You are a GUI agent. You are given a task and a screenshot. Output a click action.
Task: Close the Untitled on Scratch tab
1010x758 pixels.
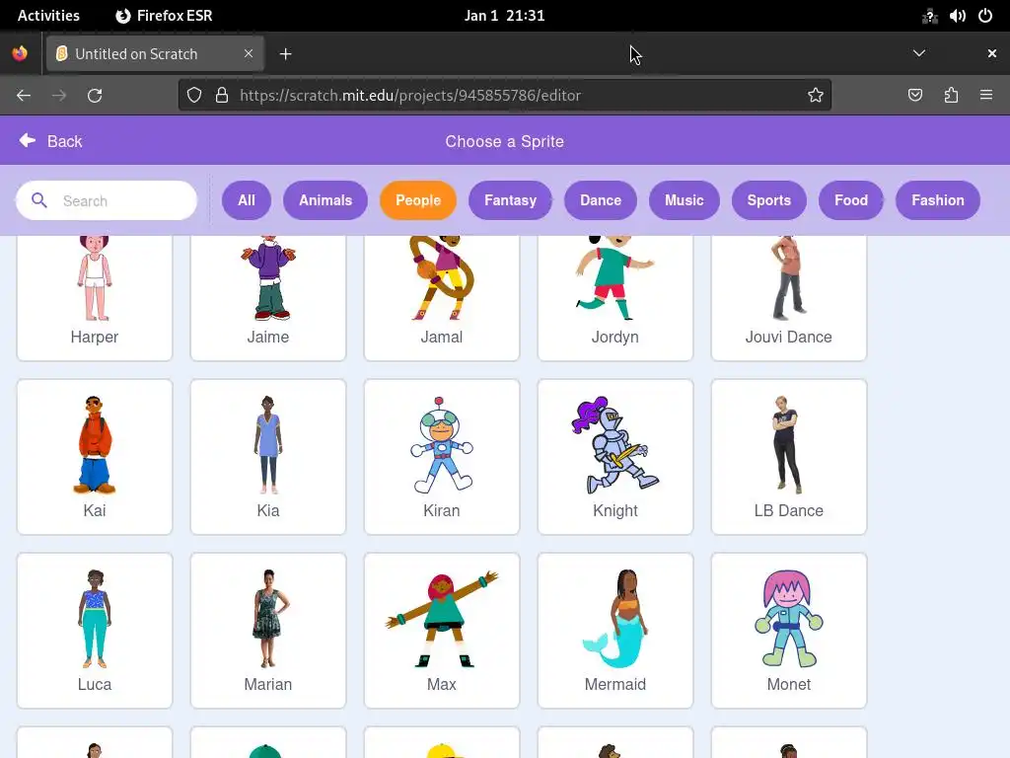[249, 53]
